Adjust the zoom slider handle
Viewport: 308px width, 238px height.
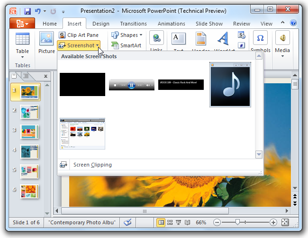[x=237, y=222]
